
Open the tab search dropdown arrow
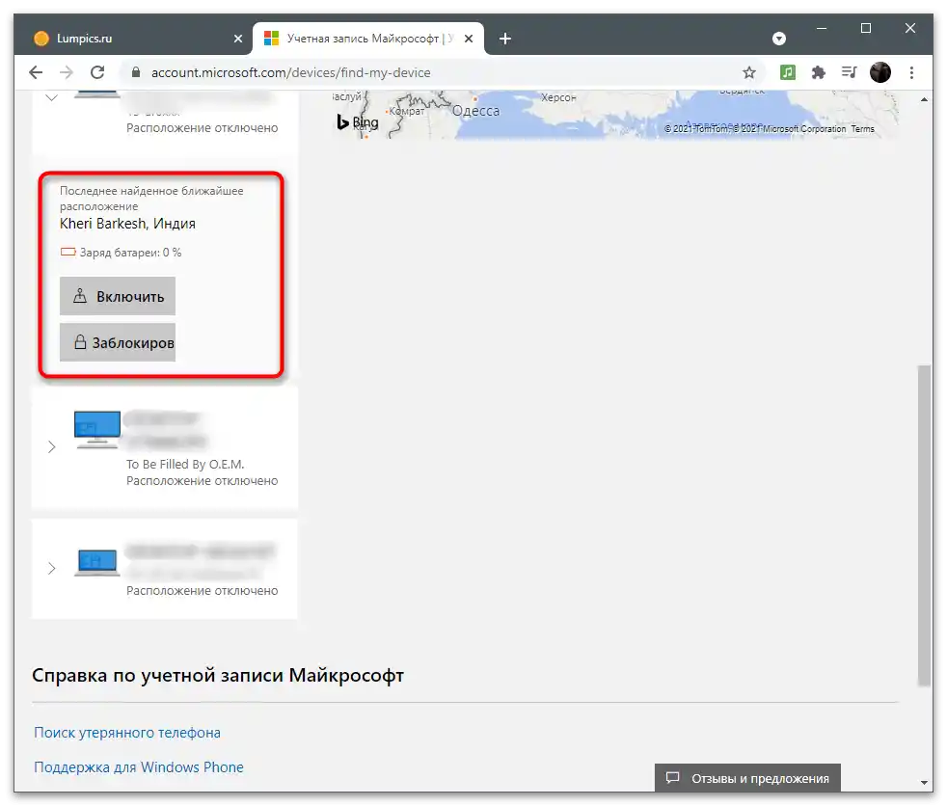click(x=779, y=39)
